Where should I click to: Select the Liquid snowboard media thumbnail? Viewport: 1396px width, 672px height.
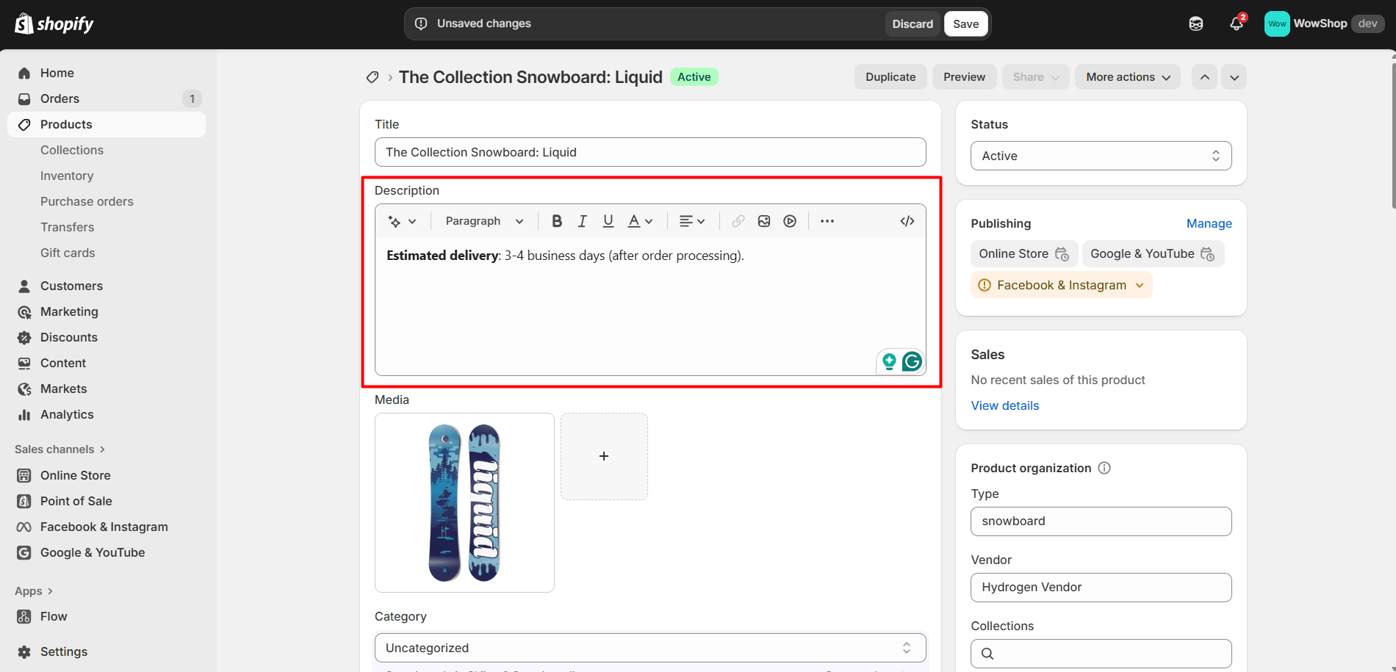click(x=464, y=502)
